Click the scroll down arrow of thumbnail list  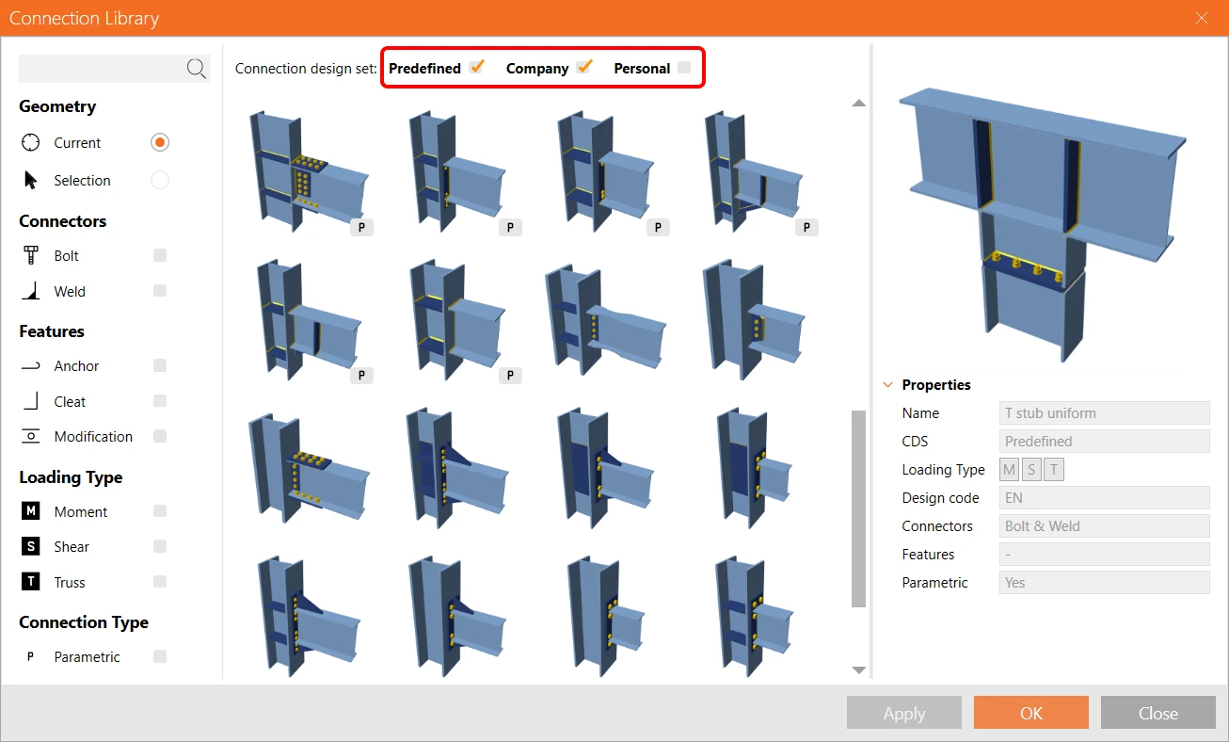click(x=858, y=669)
